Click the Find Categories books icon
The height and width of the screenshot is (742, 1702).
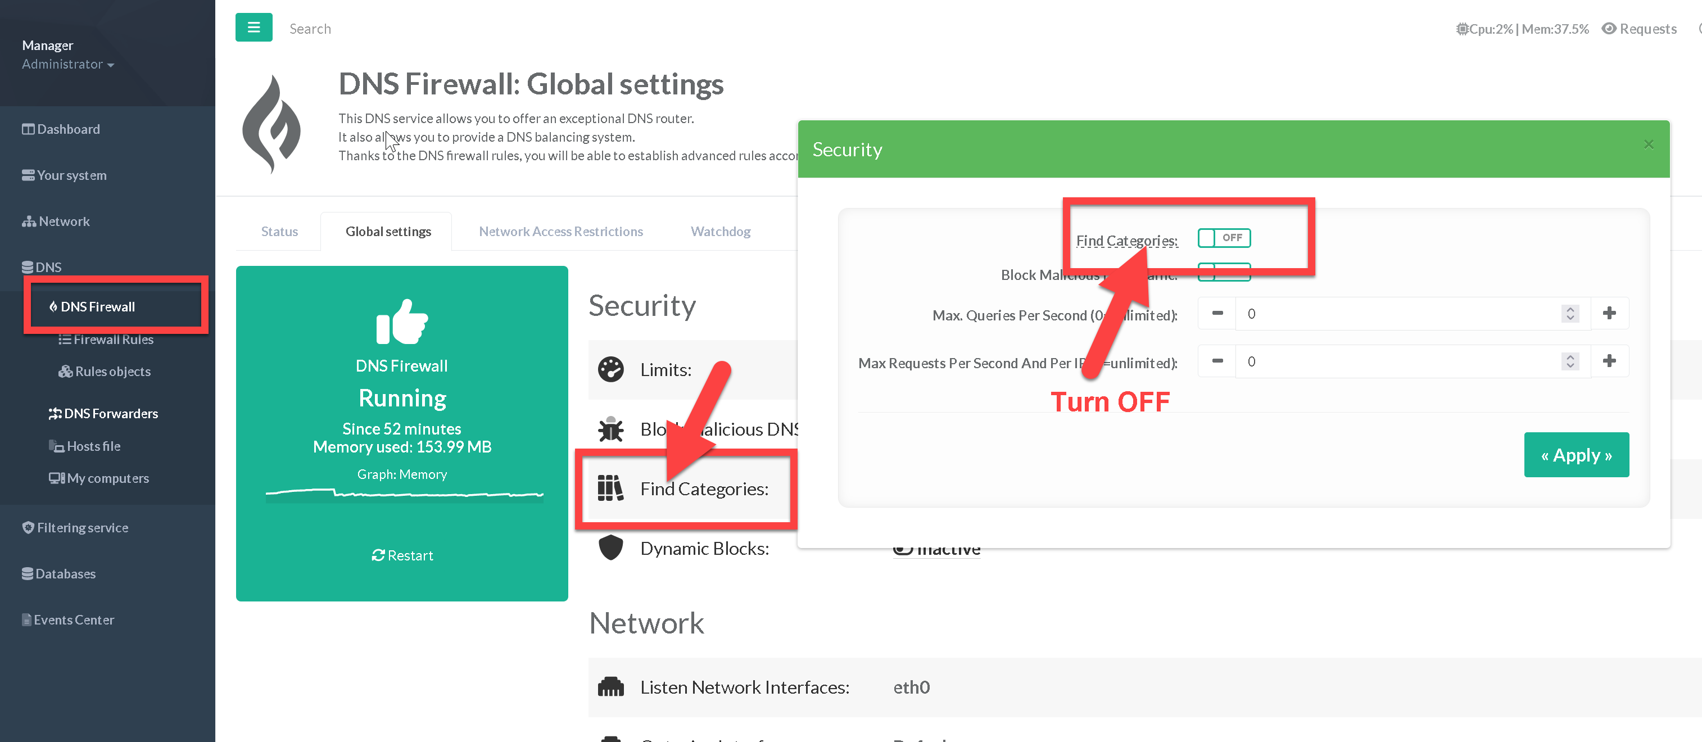tap(610, 488)
